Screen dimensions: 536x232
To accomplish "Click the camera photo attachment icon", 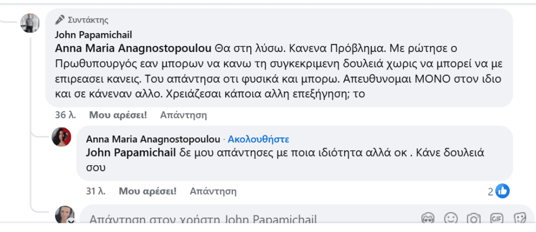I will tap(474, 219).
